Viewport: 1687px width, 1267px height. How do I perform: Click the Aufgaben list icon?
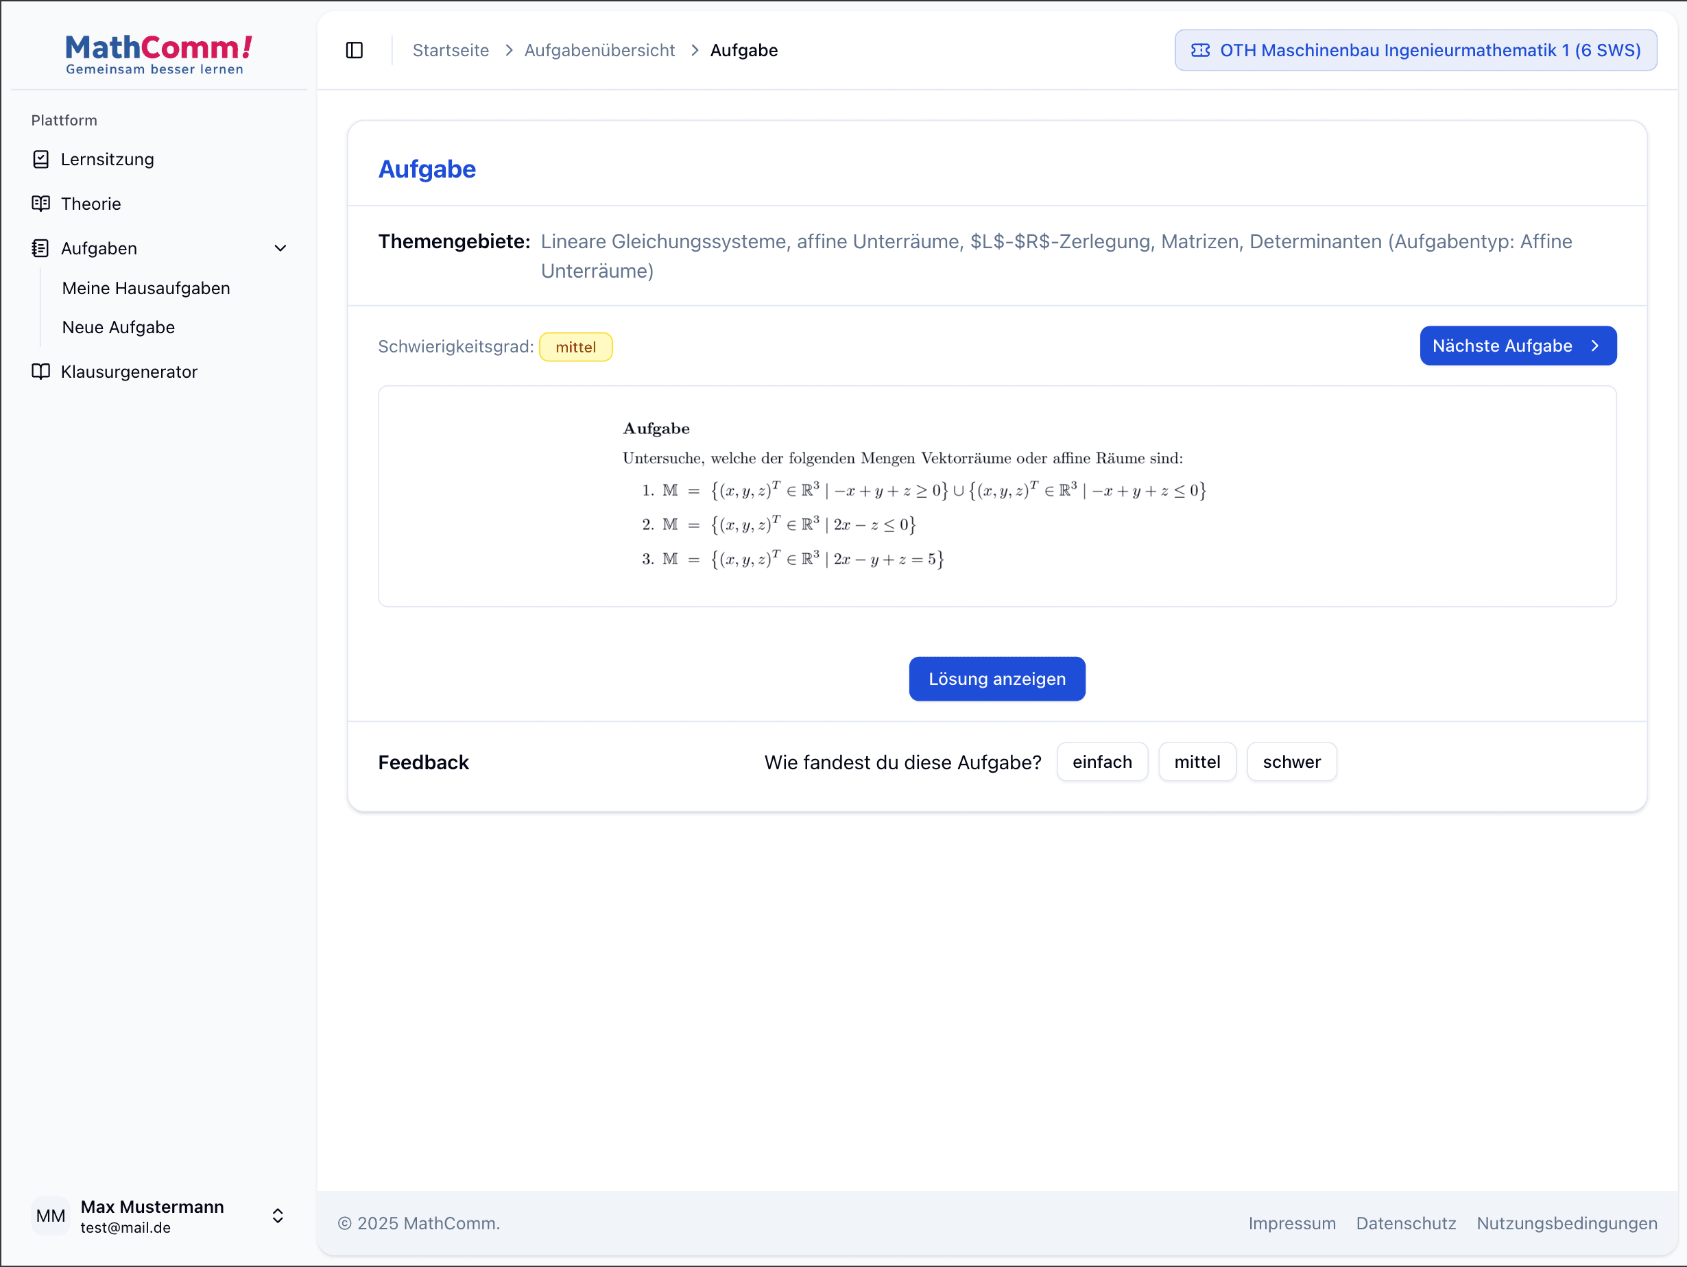pos(41,248)
